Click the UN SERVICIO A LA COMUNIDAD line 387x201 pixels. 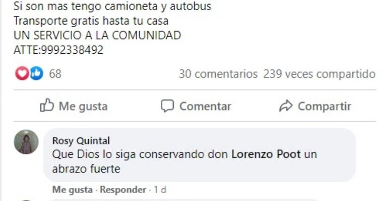coord(97,36)
